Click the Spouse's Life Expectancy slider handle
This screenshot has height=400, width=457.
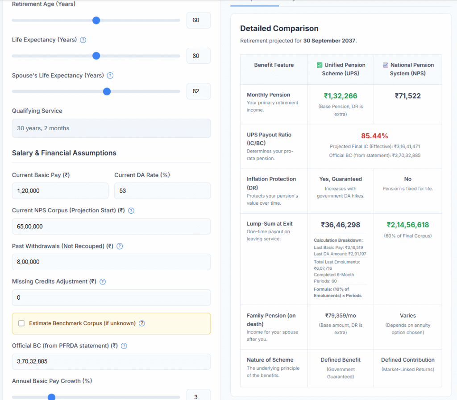[107, 91]
